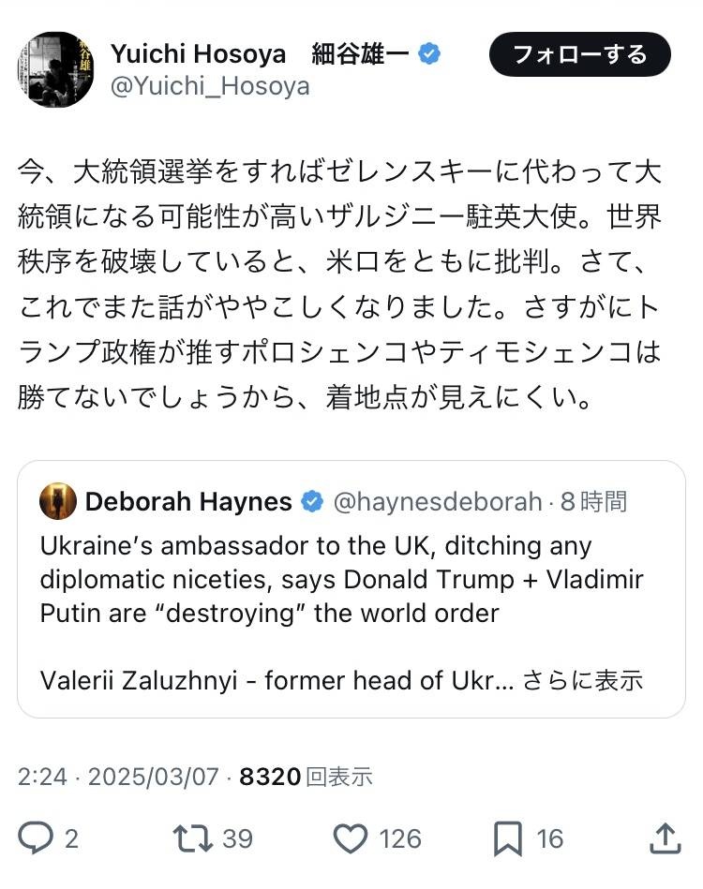703x889 pixels.
Task: Tap Deborah Haynes' verified badge
Action: tap(311, 502)
